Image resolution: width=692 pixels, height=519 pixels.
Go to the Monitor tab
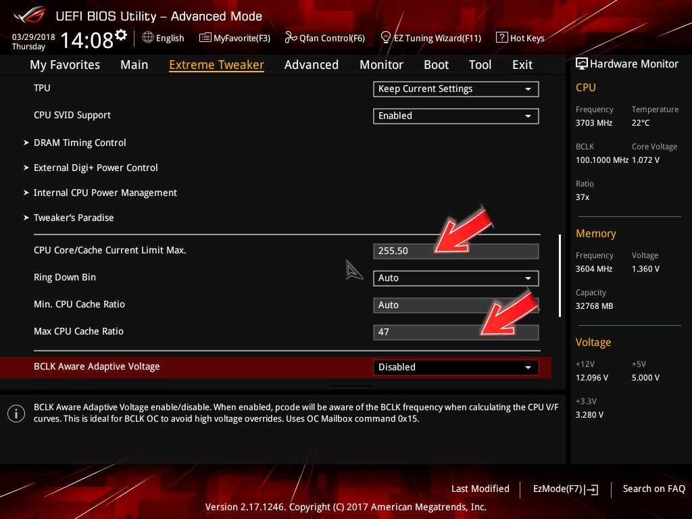click(381, 64)
